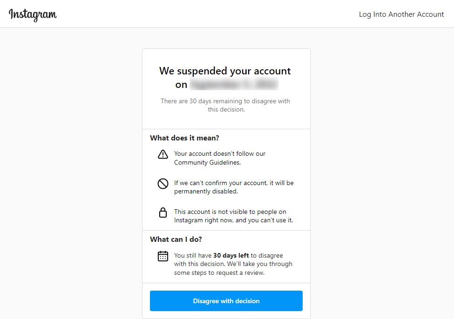Click the Instagram logo in header
Viewport: 454px width, 319px height.
point(33,14)
